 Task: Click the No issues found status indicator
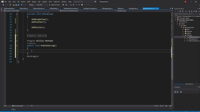[17, 106]
